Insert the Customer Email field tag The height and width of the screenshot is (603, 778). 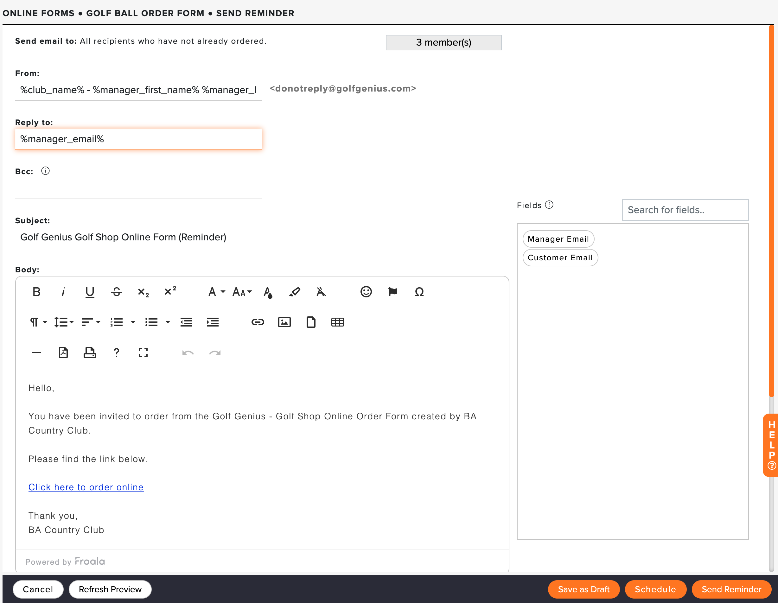pyautogui.click(x=560, y=257)
